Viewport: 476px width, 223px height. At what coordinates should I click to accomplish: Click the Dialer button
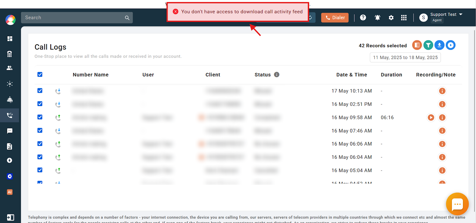pos(335,18)
